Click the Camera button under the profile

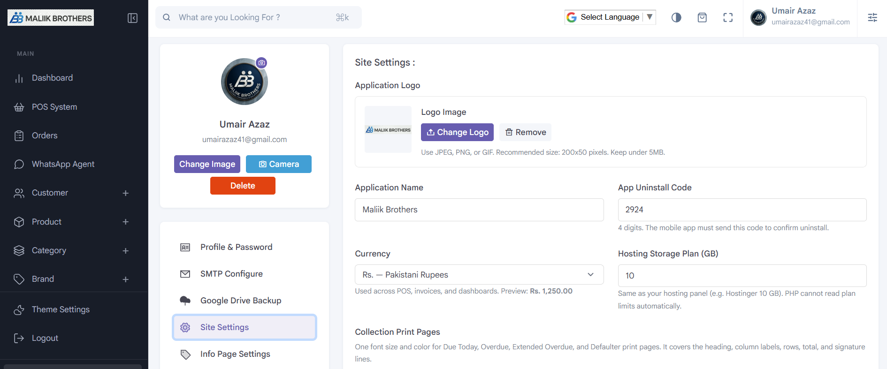click(279, 164)
